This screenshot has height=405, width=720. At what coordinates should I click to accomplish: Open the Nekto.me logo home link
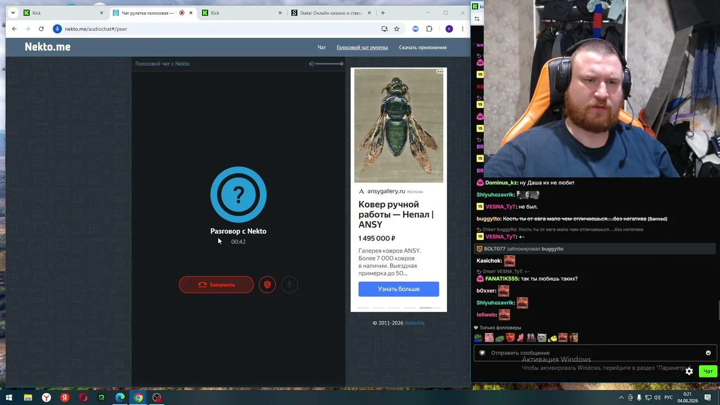point(47,47)
